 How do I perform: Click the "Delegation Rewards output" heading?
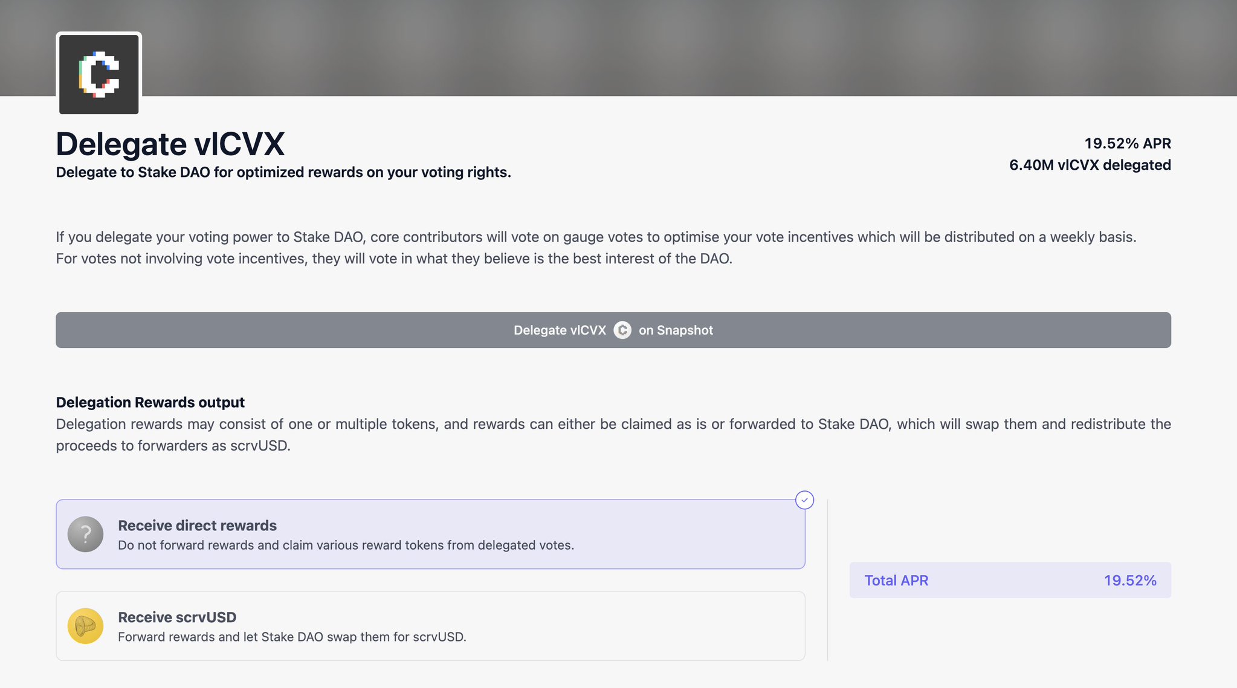tap(150, 402)
